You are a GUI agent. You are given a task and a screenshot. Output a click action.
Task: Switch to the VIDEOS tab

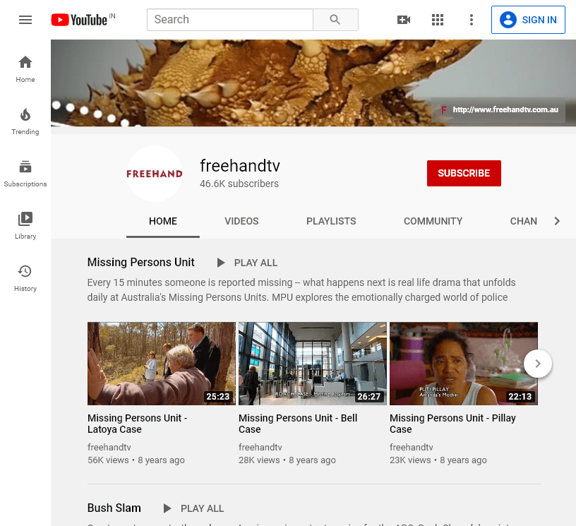tap(241, 221)
